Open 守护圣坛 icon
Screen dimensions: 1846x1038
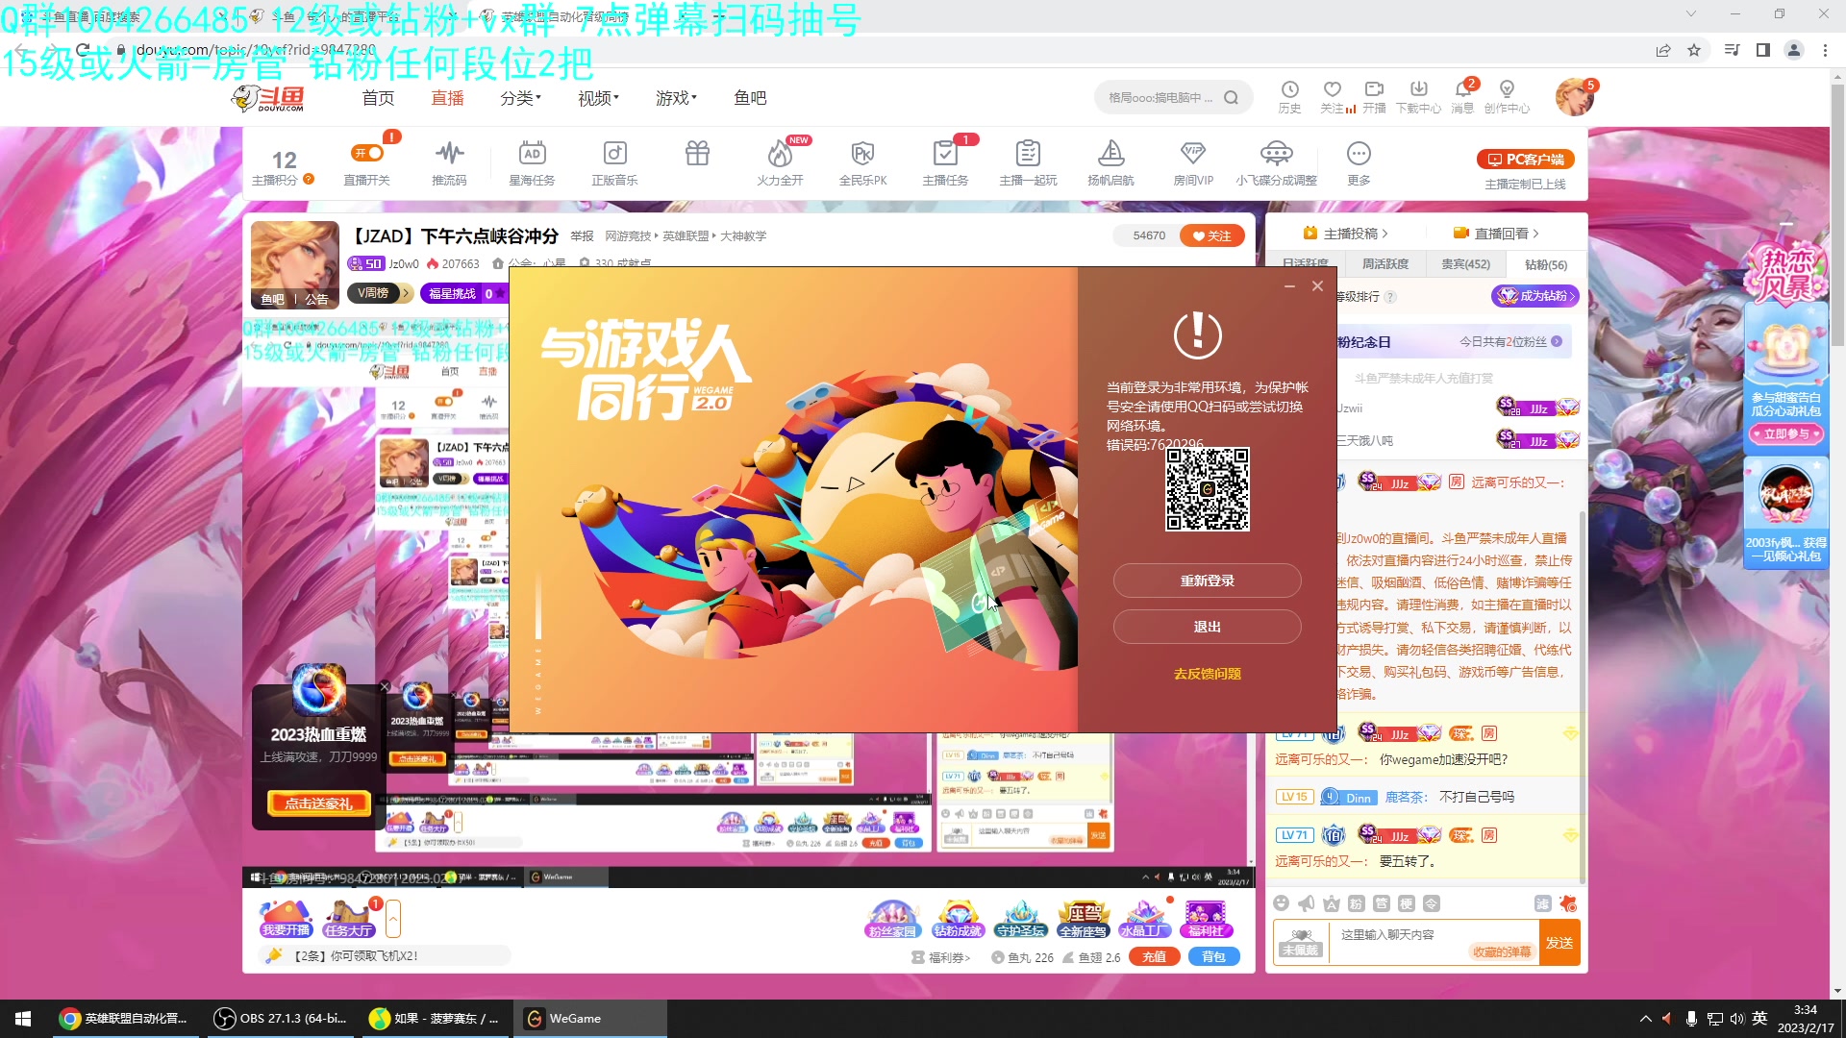tap(1020, 919)
